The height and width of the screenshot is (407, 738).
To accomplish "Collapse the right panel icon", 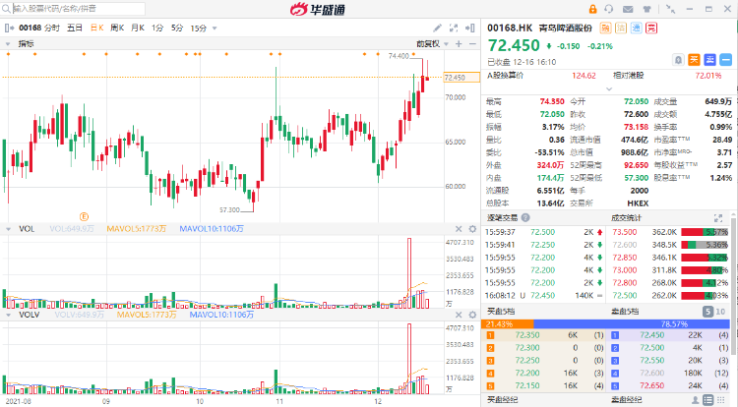I will point(469,28).
